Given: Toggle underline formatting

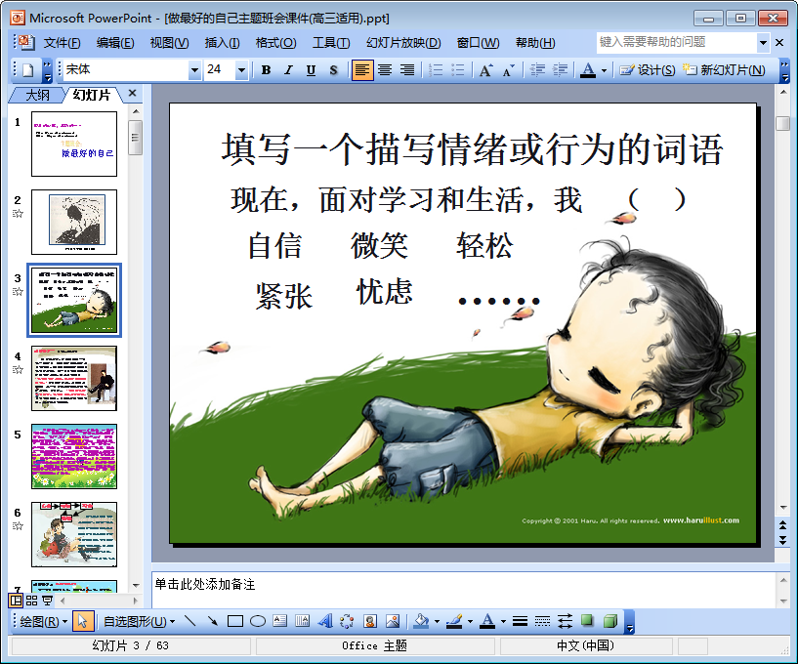Looking at the screenshot, I should pos(311,69).
